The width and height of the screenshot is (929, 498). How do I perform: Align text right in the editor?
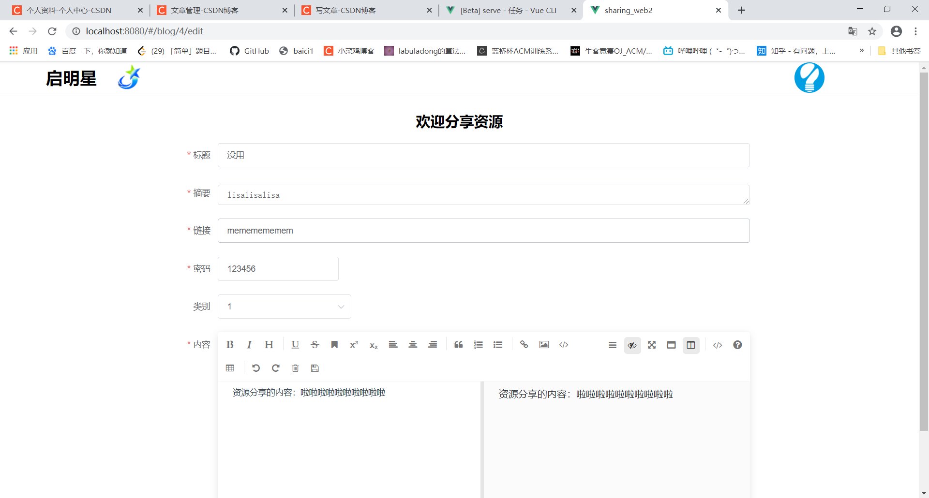pos(433,345)
